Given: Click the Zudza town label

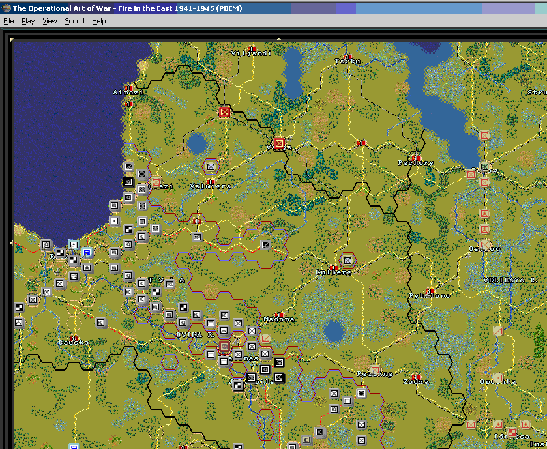Looking at the screenshot, I should tap(416, 382).
